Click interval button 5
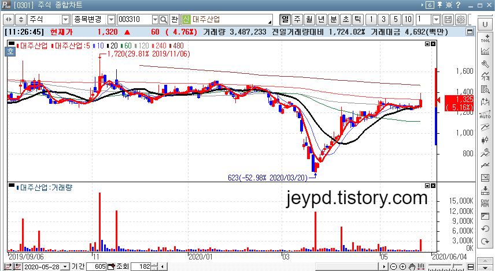 (396, 20)
